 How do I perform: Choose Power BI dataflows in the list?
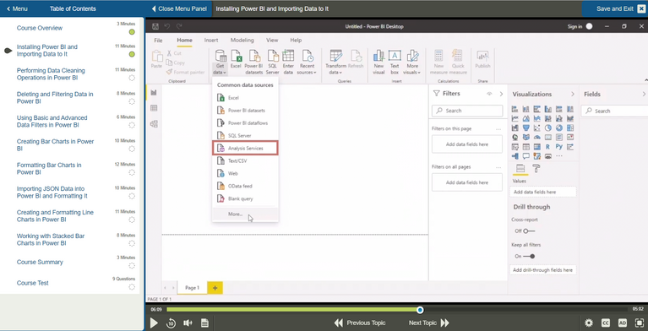point(246,123)
